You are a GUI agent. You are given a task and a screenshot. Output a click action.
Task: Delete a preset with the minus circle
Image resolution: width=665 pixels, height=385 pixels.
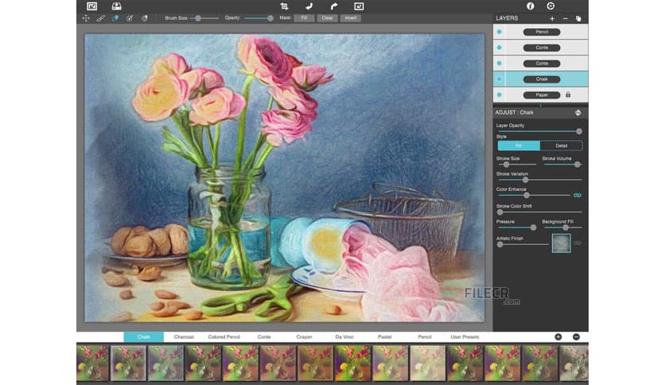pyautogui.click(x=576, y=336)
